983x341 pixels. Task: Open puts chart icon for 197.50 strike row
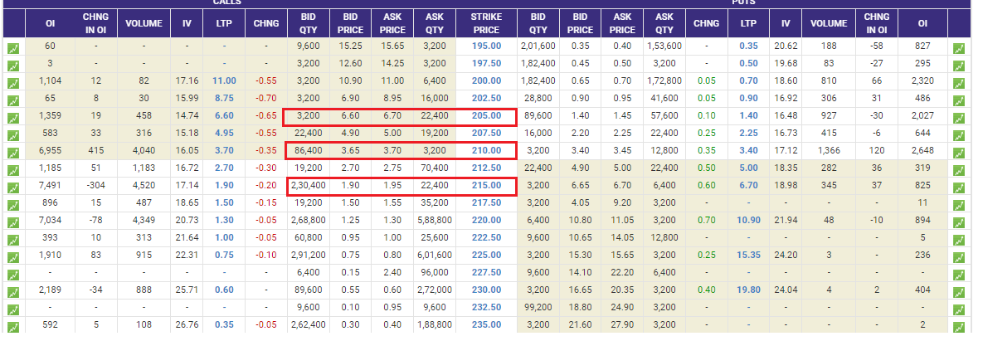click(x=959, y=65)
